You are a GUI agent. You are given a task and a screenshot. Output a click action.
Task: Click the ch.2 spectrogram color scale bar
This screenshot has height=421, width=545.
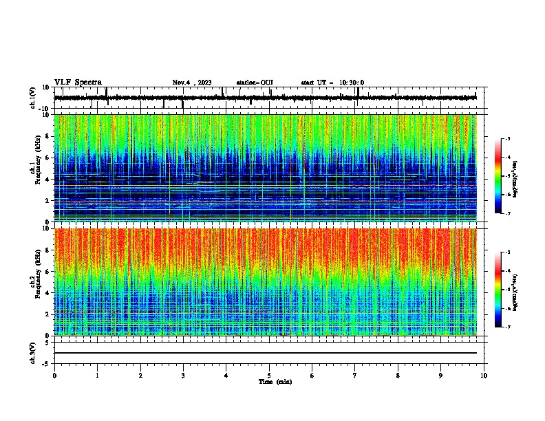pyautogui.click(x=498, y=290)
